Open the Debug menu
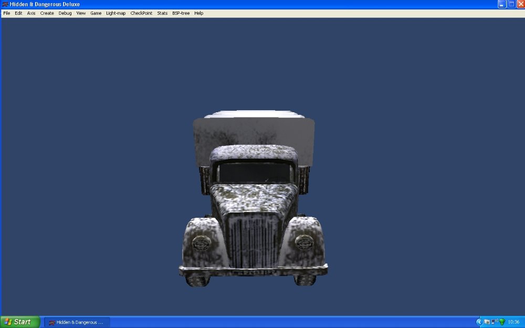525x328 pixels. pyautogui.click(x=65, y=13)
